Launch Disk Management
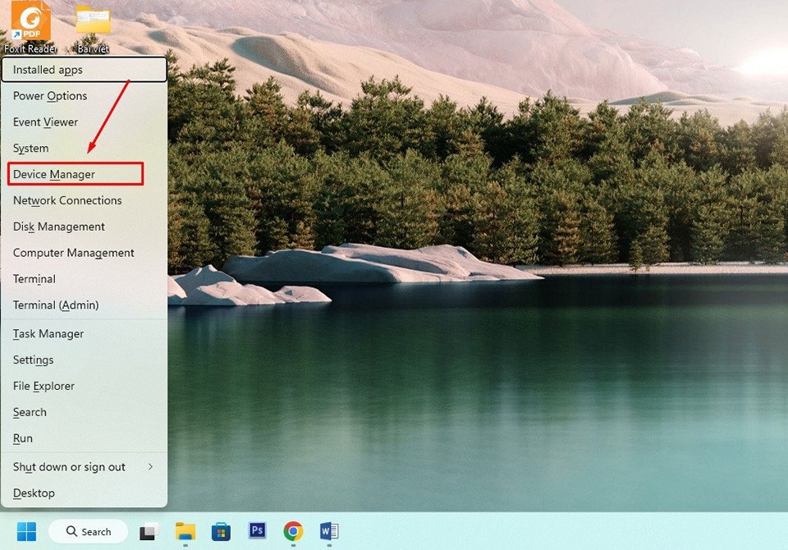 [58, 227]
